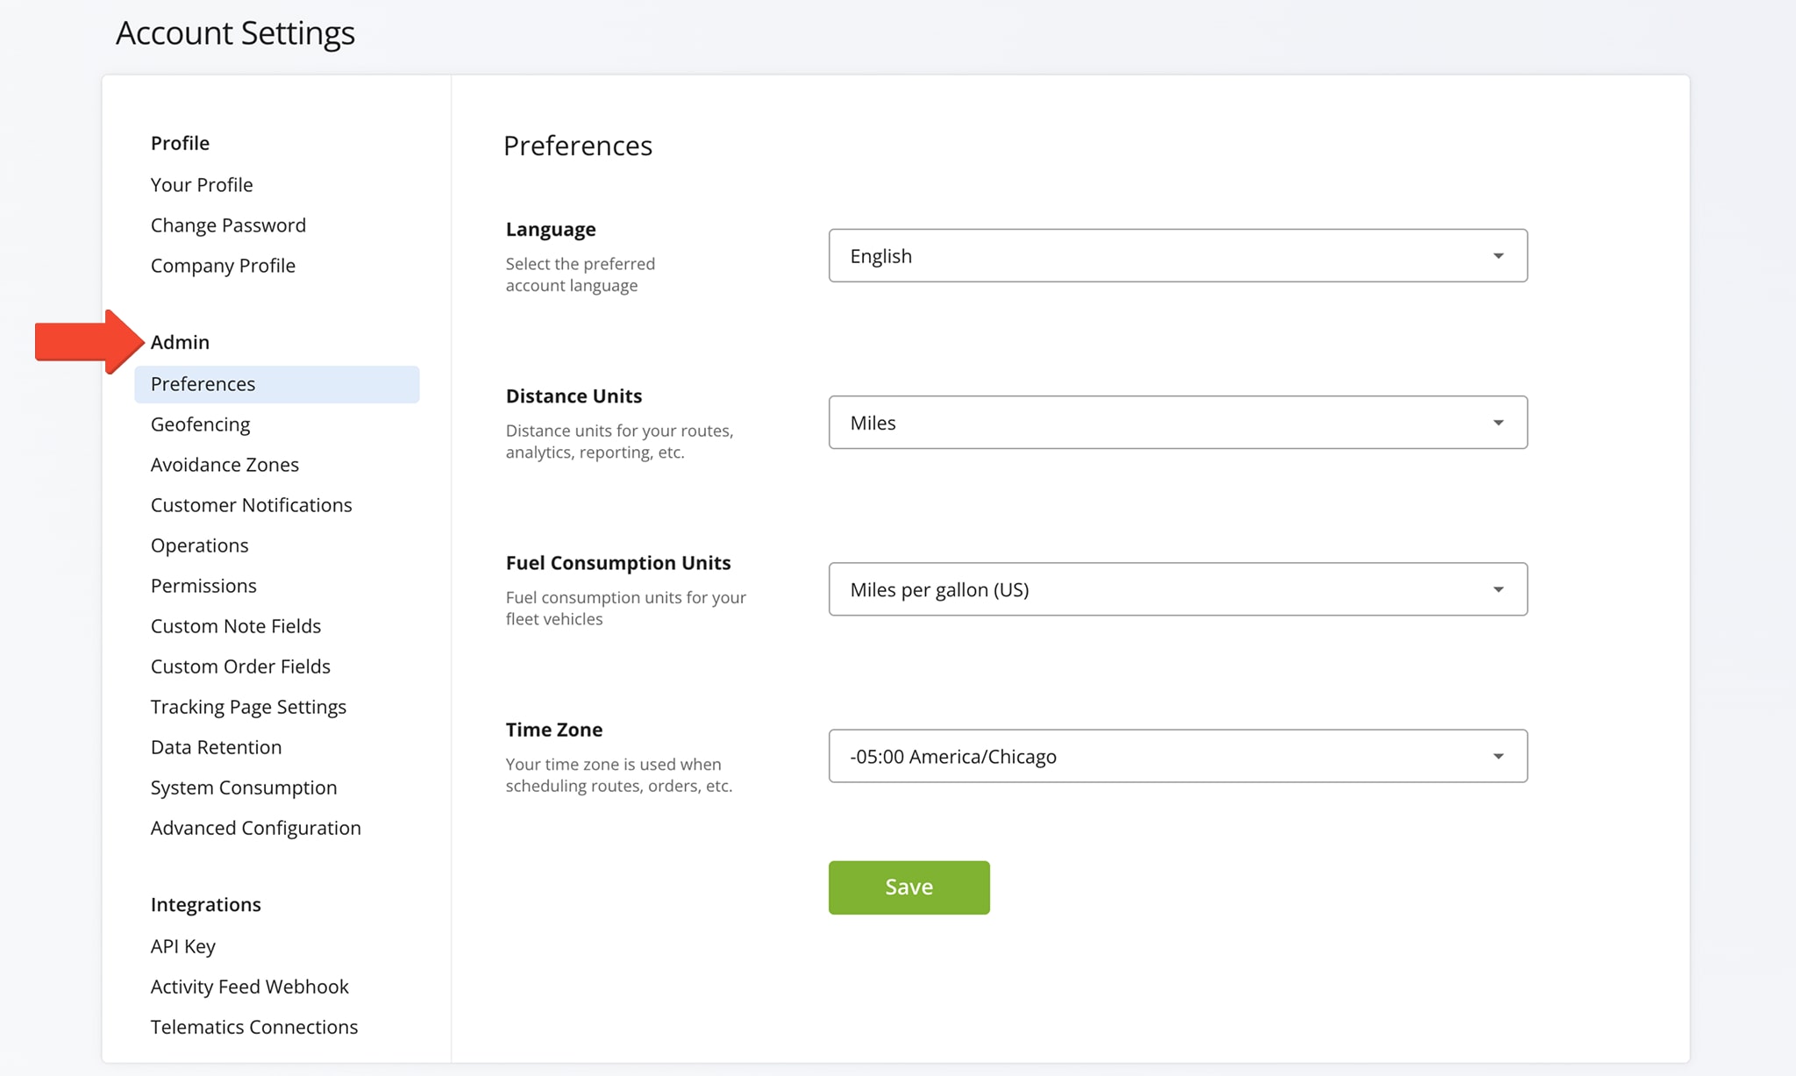The image size is (1796, 1076).
Task: Open the Permissions settings
Action: click(x=203, y=585)
